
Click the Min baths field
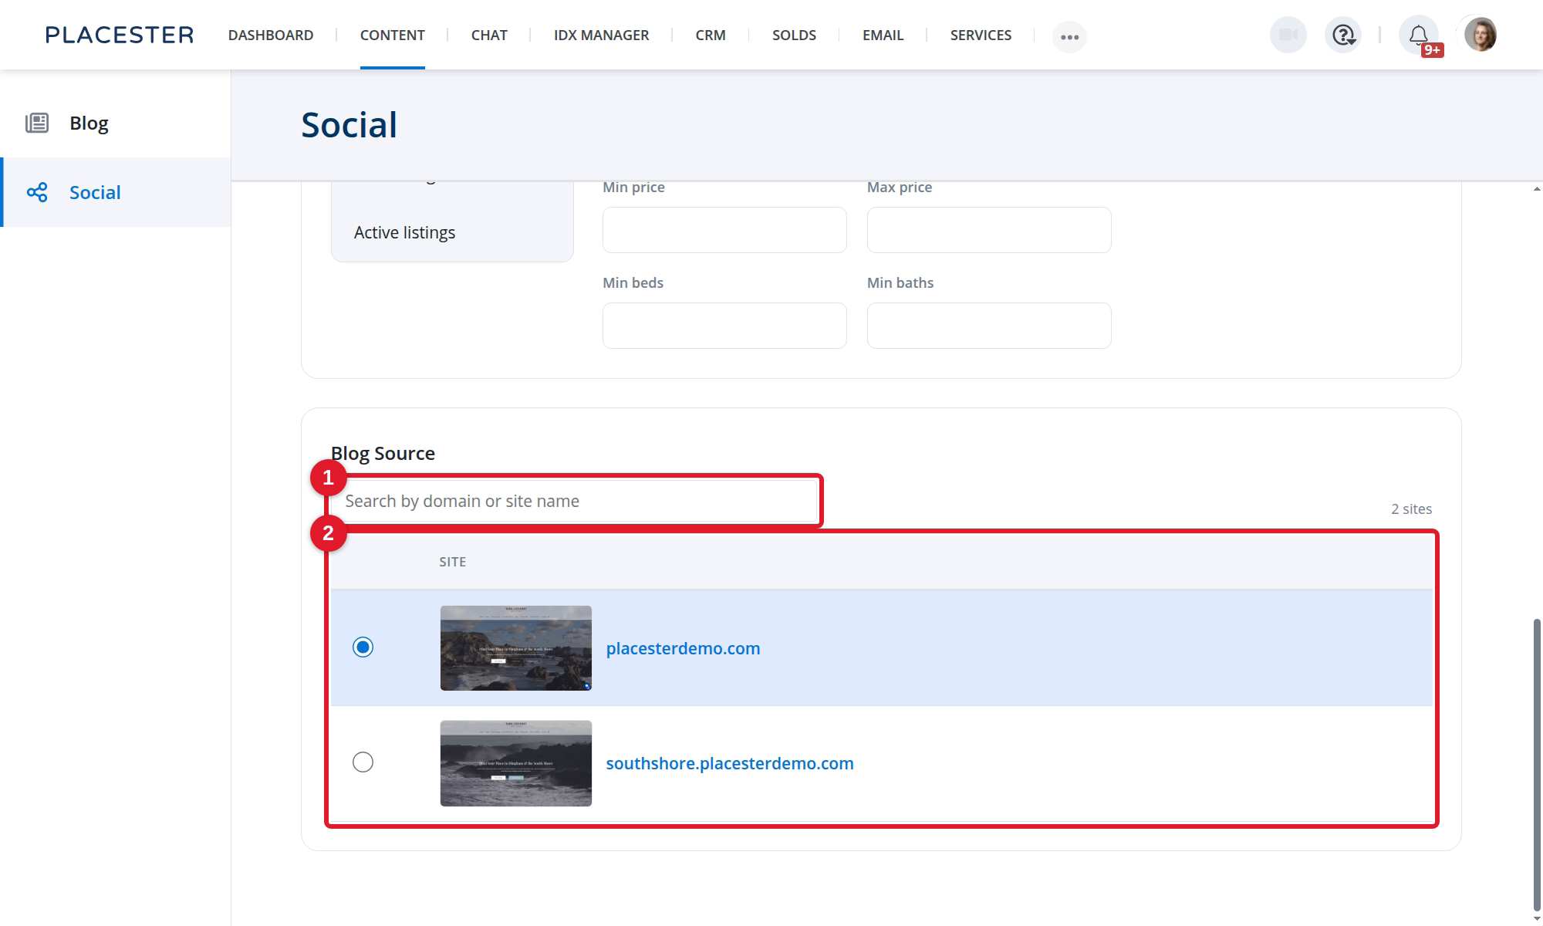coord(989,326)
